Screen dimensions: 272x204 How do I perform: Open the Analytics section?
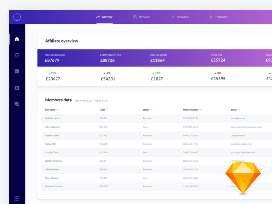181,17
